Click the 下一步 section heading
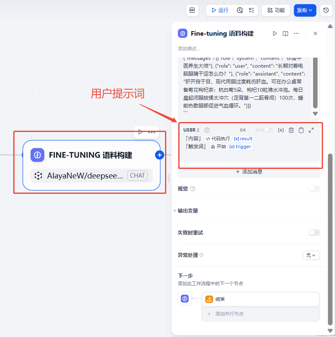Viewport: 335px width, 337px height. pyautogui.click(x=185, y=276)
